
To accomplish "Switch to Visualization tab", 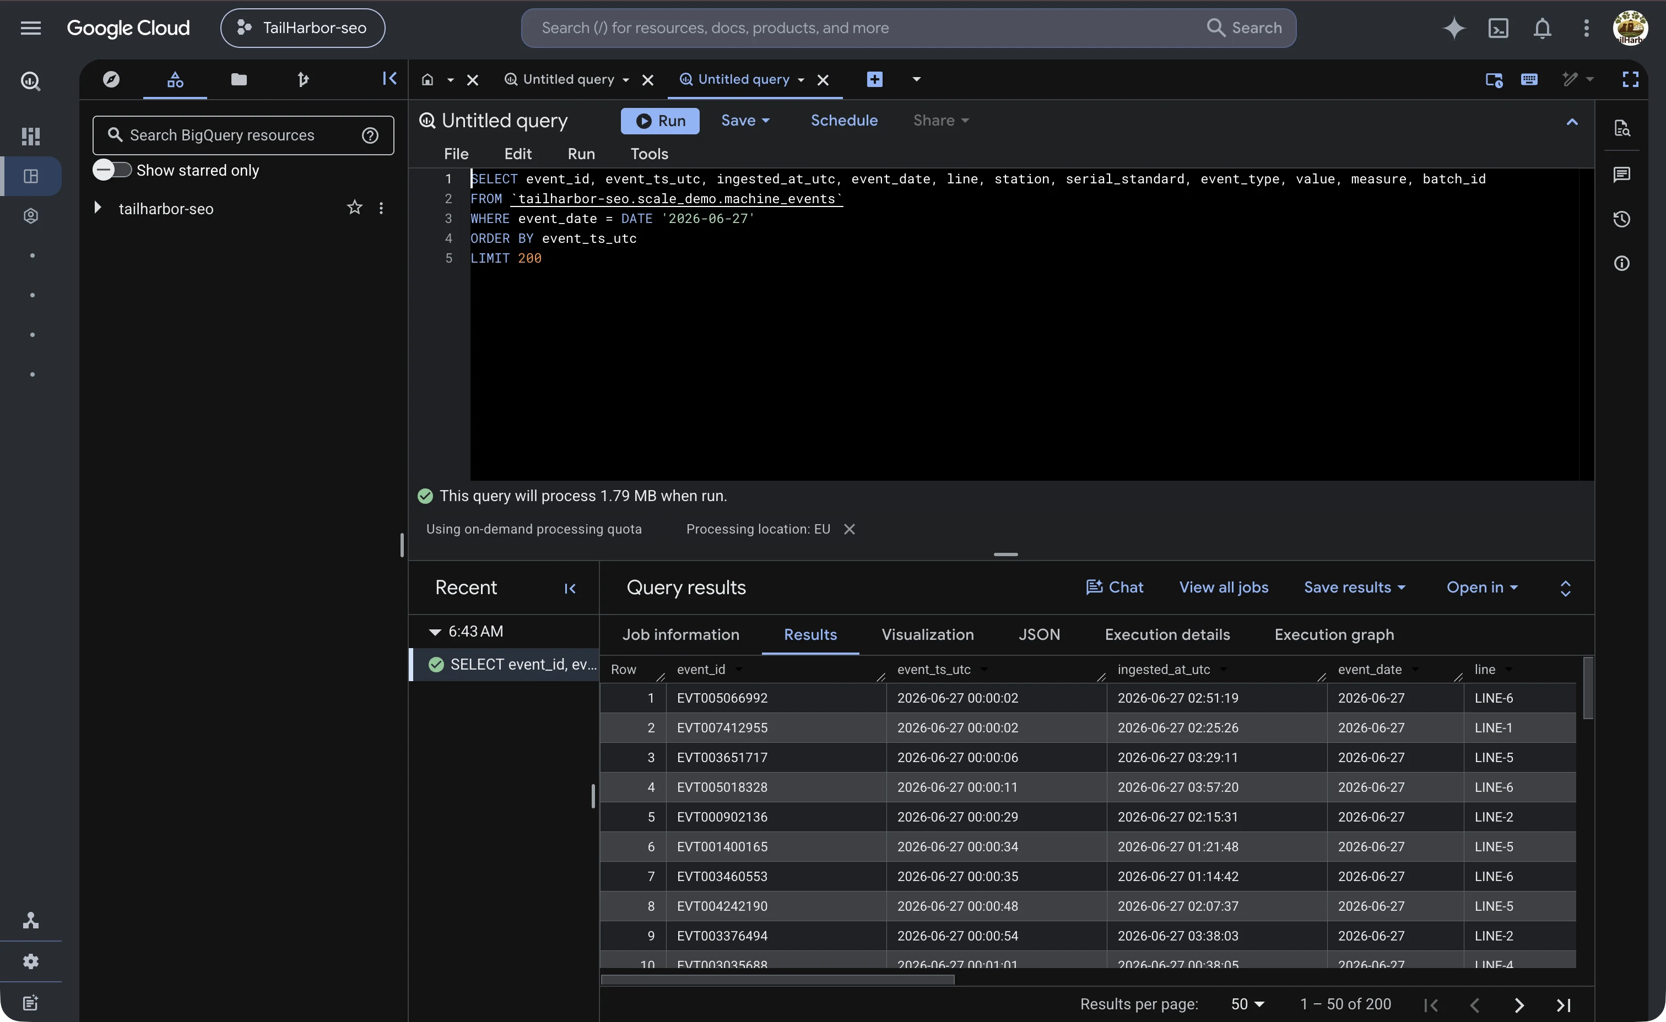I will click(928, 635).
